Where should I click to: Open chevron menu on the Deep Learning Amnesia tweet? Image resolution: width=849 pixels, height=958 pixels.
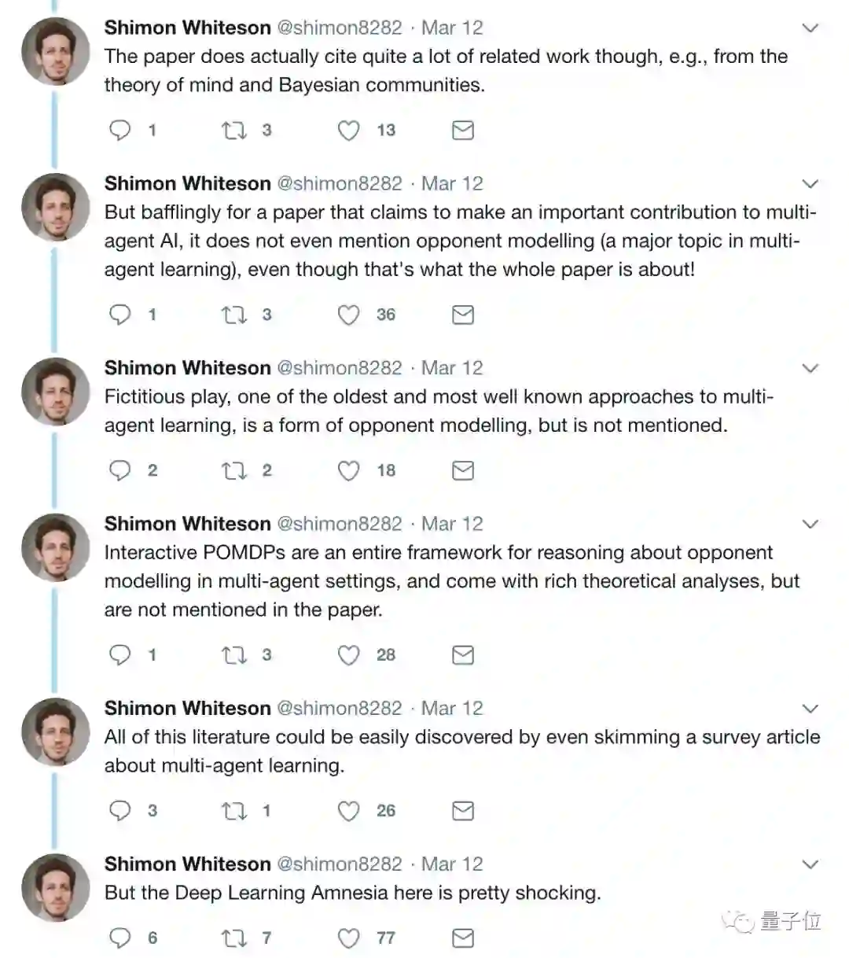point(810,864)
